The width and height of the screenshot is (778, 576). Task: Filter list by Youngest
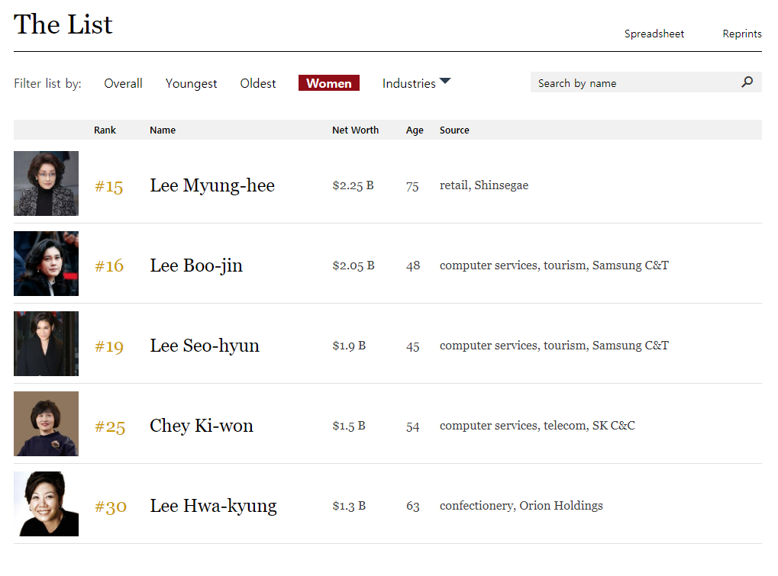coord(191,84)
